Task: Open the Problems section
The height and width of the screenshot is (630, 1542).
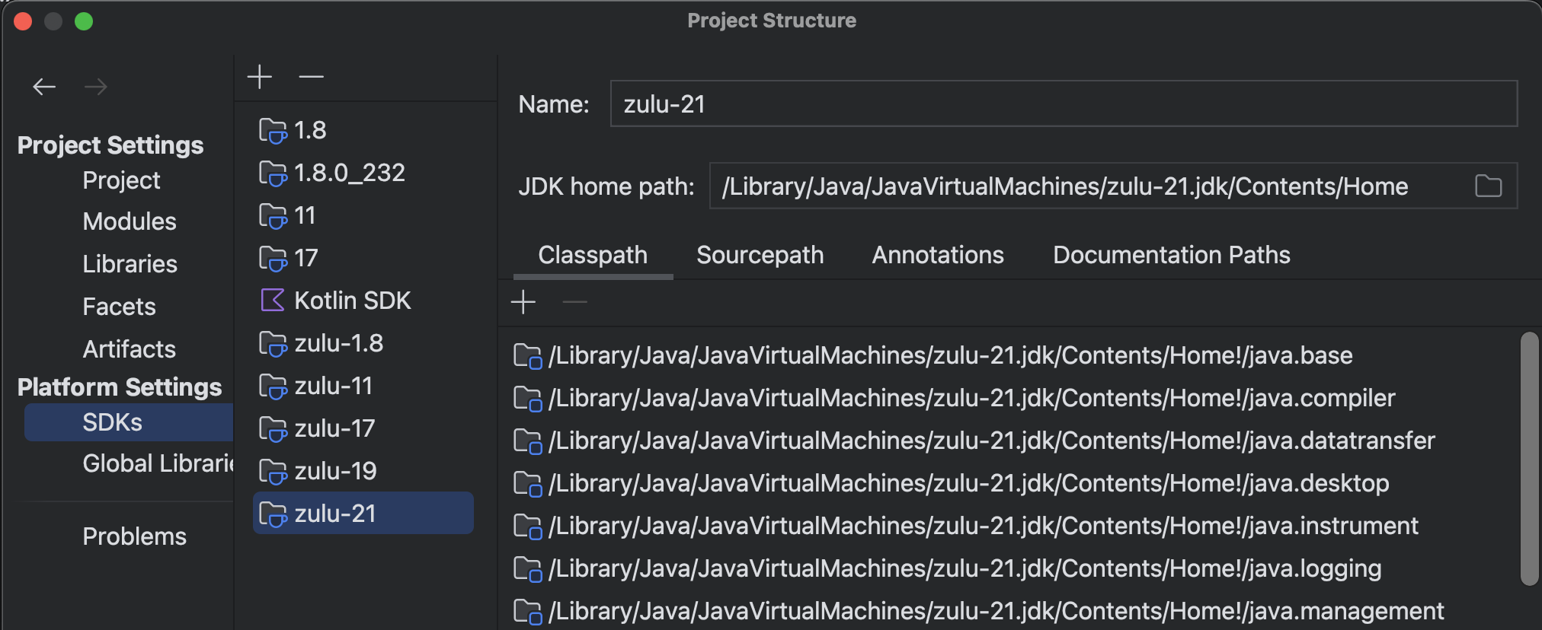Action: (x=134, y=536)
